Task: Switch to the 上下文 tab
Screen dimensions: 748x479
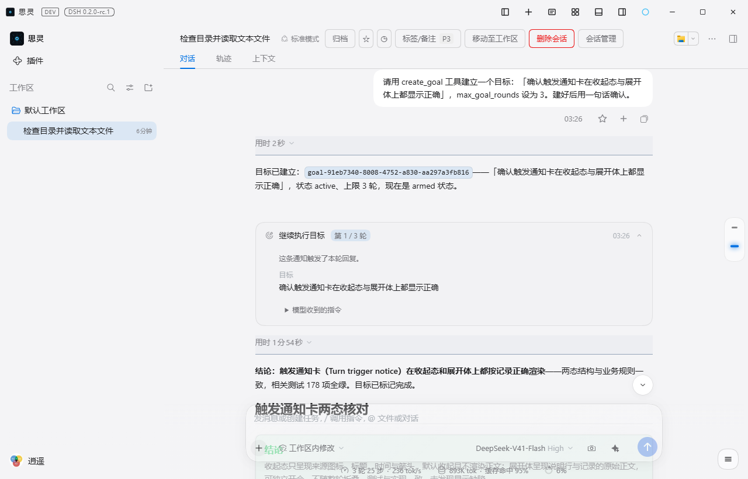Action: pyautogui.click(x=264, y=58)
